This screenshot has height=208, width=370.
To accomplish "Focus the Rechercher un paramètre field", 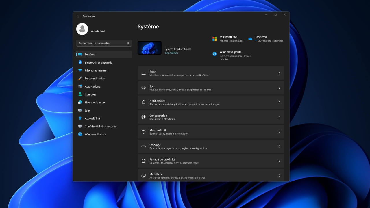I will [104, 43].
